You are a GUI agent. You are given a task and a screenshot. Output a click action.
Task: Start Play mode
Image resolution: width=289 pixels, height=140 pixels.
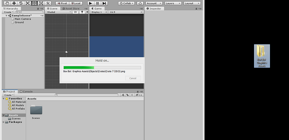click(x=91, y=3)
